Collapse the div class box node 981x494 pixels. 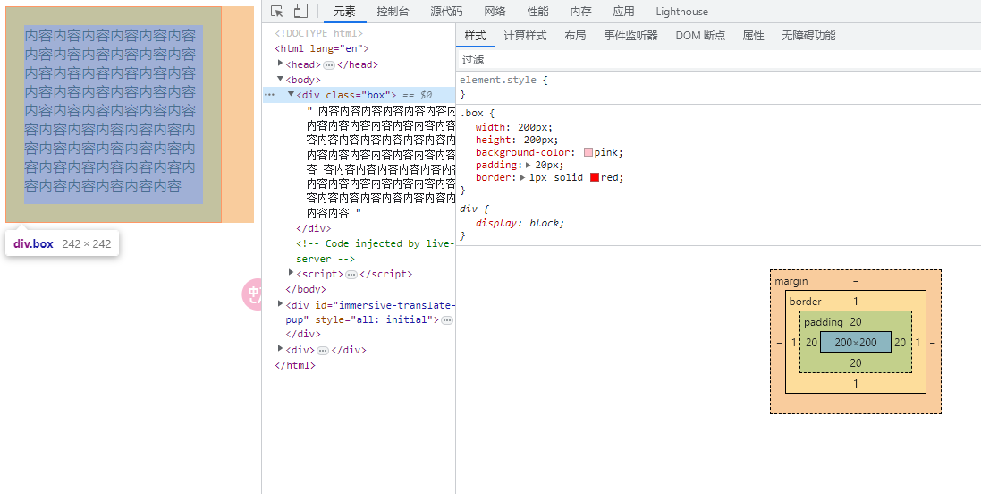[291, 94]
